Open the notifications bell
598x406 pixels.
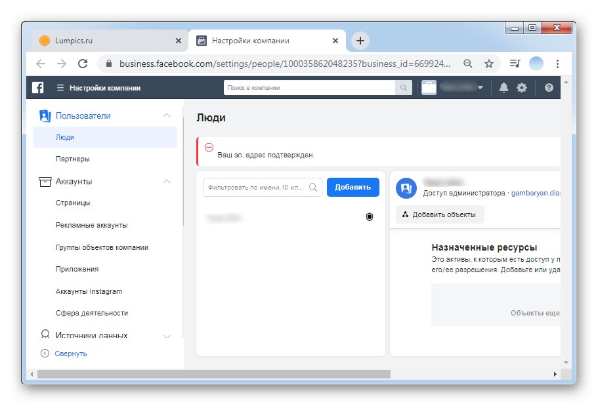point(503,88)
